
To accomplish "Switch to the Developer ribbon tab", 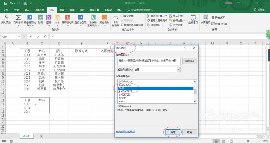I will (94, 10).
